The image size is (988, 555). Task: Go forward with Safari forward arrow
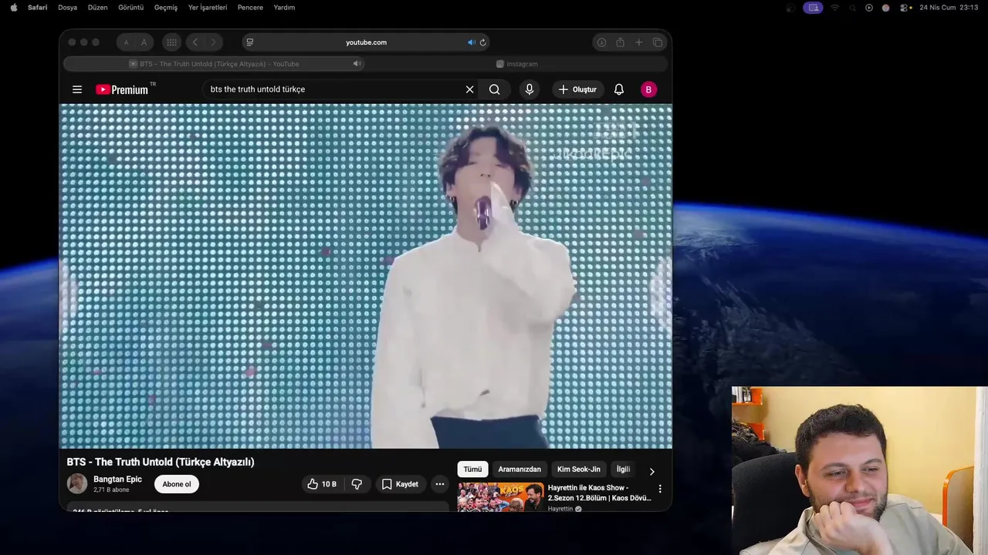213,42
